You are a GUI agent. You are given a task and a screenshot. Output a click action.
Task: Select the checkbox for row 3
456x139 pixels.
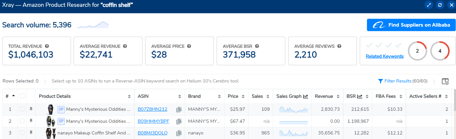22,133
